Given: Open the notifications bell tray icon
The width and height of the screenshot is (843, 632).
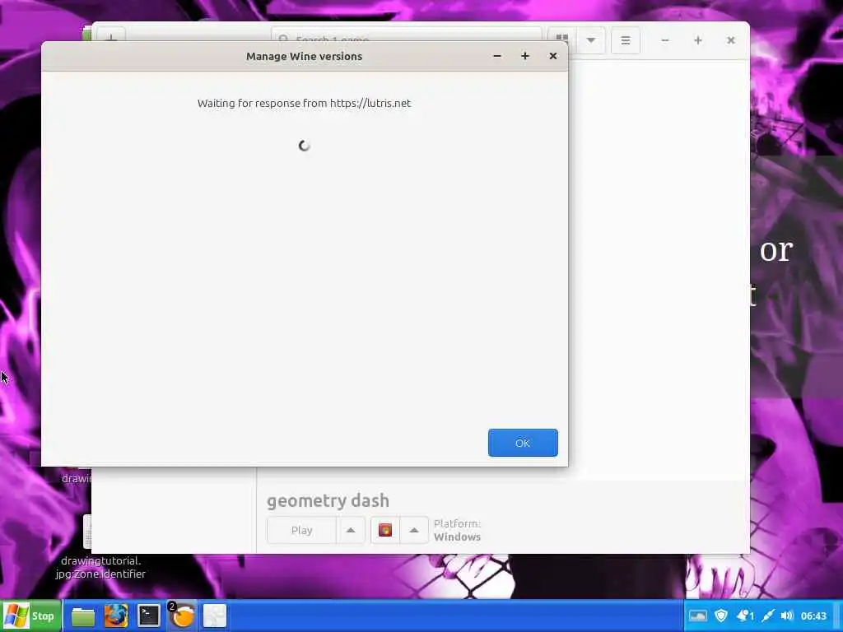Looking at the screenshot, I should click(x=745, y=616).
